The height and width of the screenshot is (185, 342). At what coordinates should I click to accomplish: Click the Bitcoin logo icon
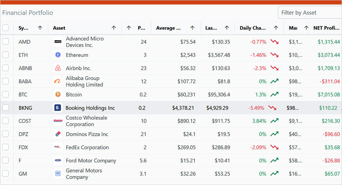point(58,95)
